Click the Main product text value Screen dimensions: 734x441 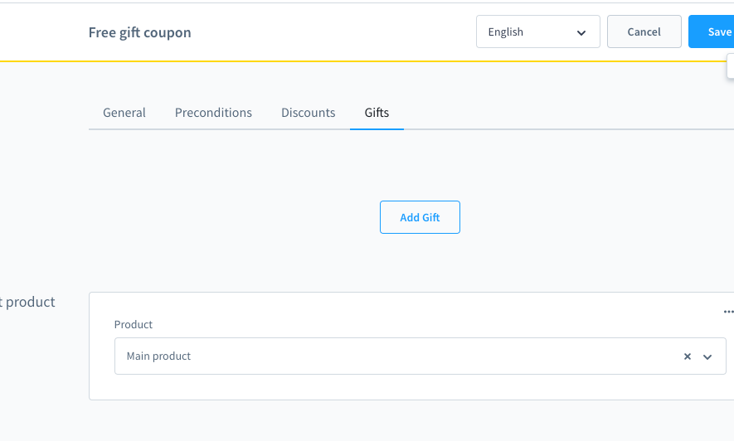pos(158,356)
